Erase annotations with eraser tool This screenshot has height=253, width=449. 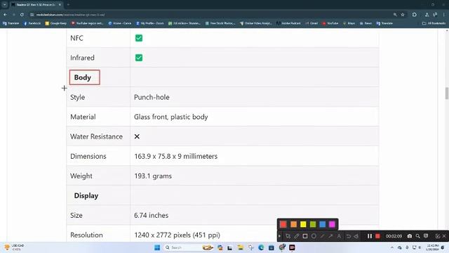pyautogui.click(x=356, y=236)
